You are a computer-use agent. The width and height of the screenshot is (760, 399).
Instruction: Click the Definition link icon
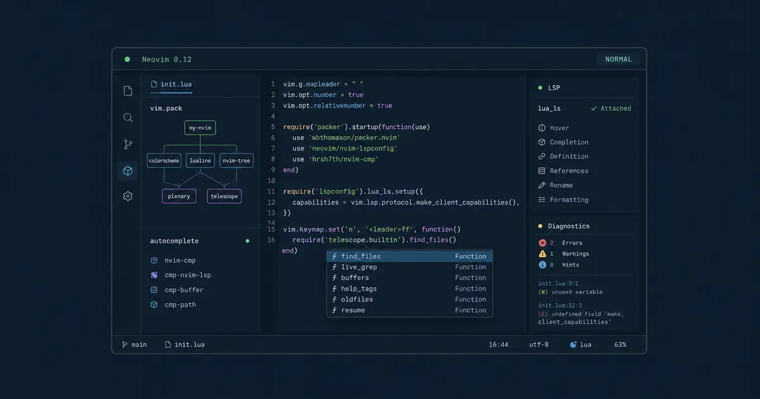click(541, 156)
